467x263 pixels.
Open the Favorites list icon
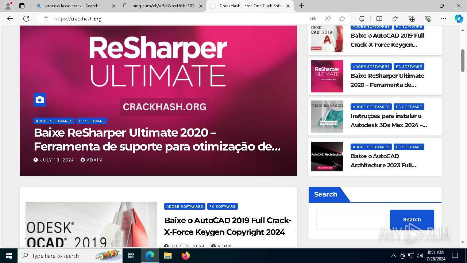(x=395, y=19)
